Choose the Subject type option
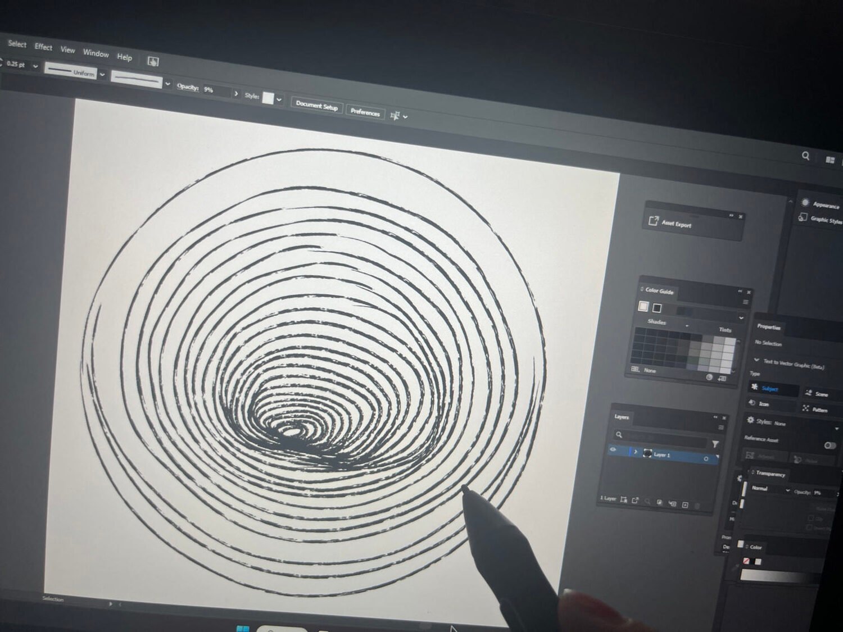843x632 pixels. [x=773, y=389]
